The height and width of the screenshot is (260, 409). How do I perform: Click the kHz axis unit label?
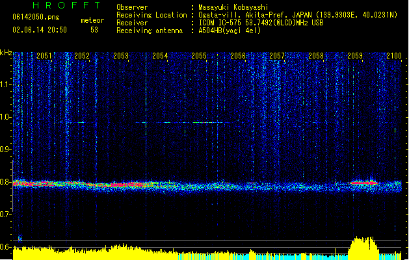(6, 53)
